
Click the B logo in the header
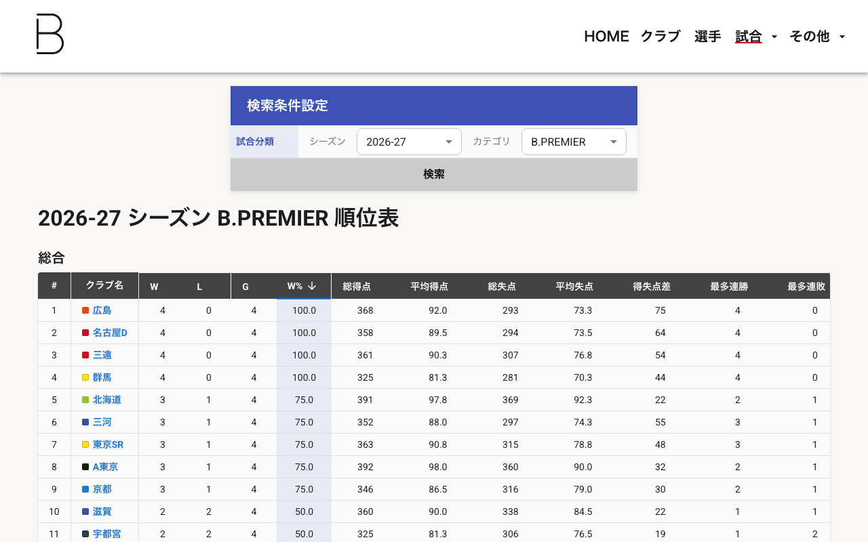[50, 34]
